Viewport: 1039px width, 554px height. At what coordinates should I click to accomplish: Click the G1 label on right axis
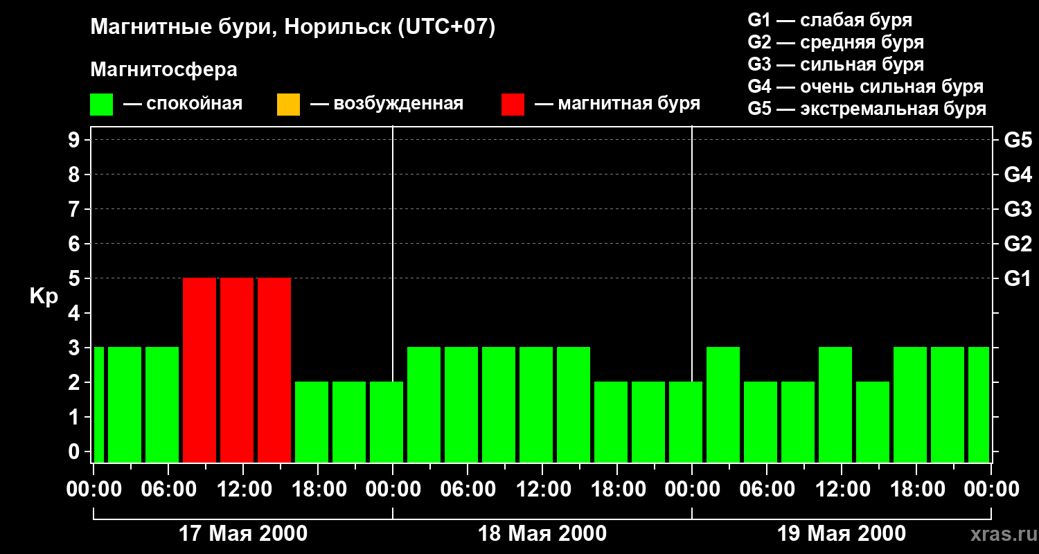(1018, 278)
